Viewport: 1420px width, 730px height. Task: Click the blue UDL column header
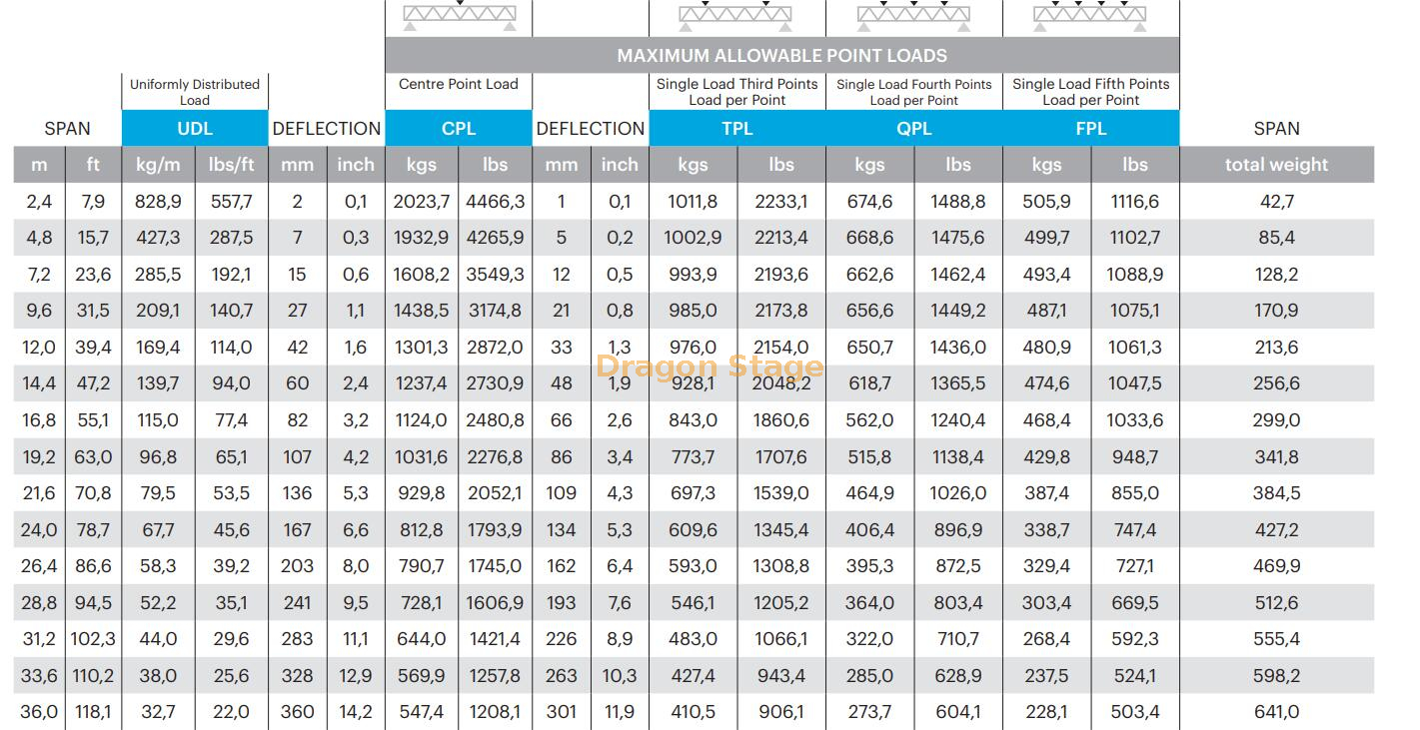point(195,129)
